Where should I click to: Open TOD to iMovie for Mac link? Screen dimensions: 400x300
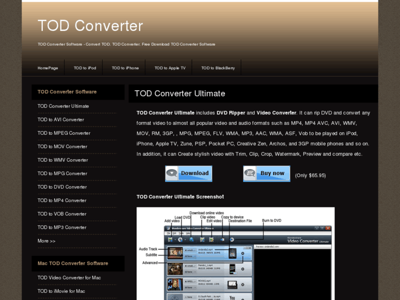click(x=61, y=291)
